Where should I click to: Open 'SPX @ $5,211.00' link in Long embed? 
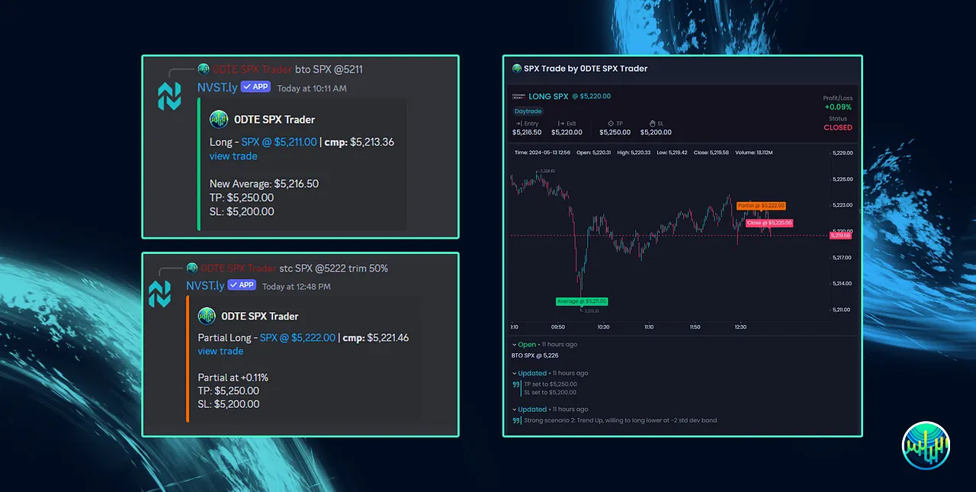click(x=279, y=142)
